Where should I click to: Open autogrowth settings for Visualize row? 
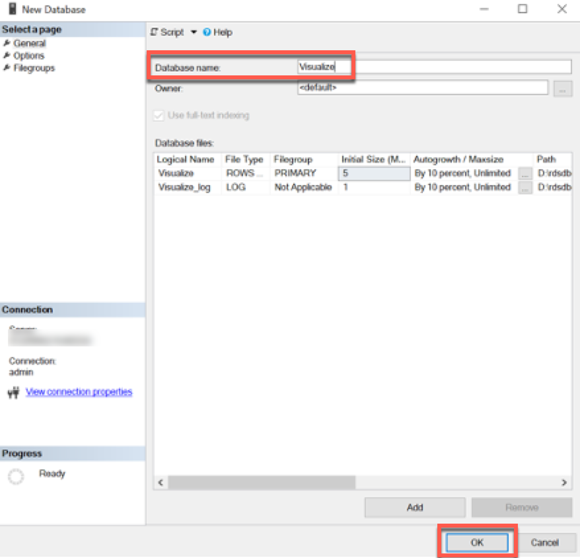coord(525,173)
